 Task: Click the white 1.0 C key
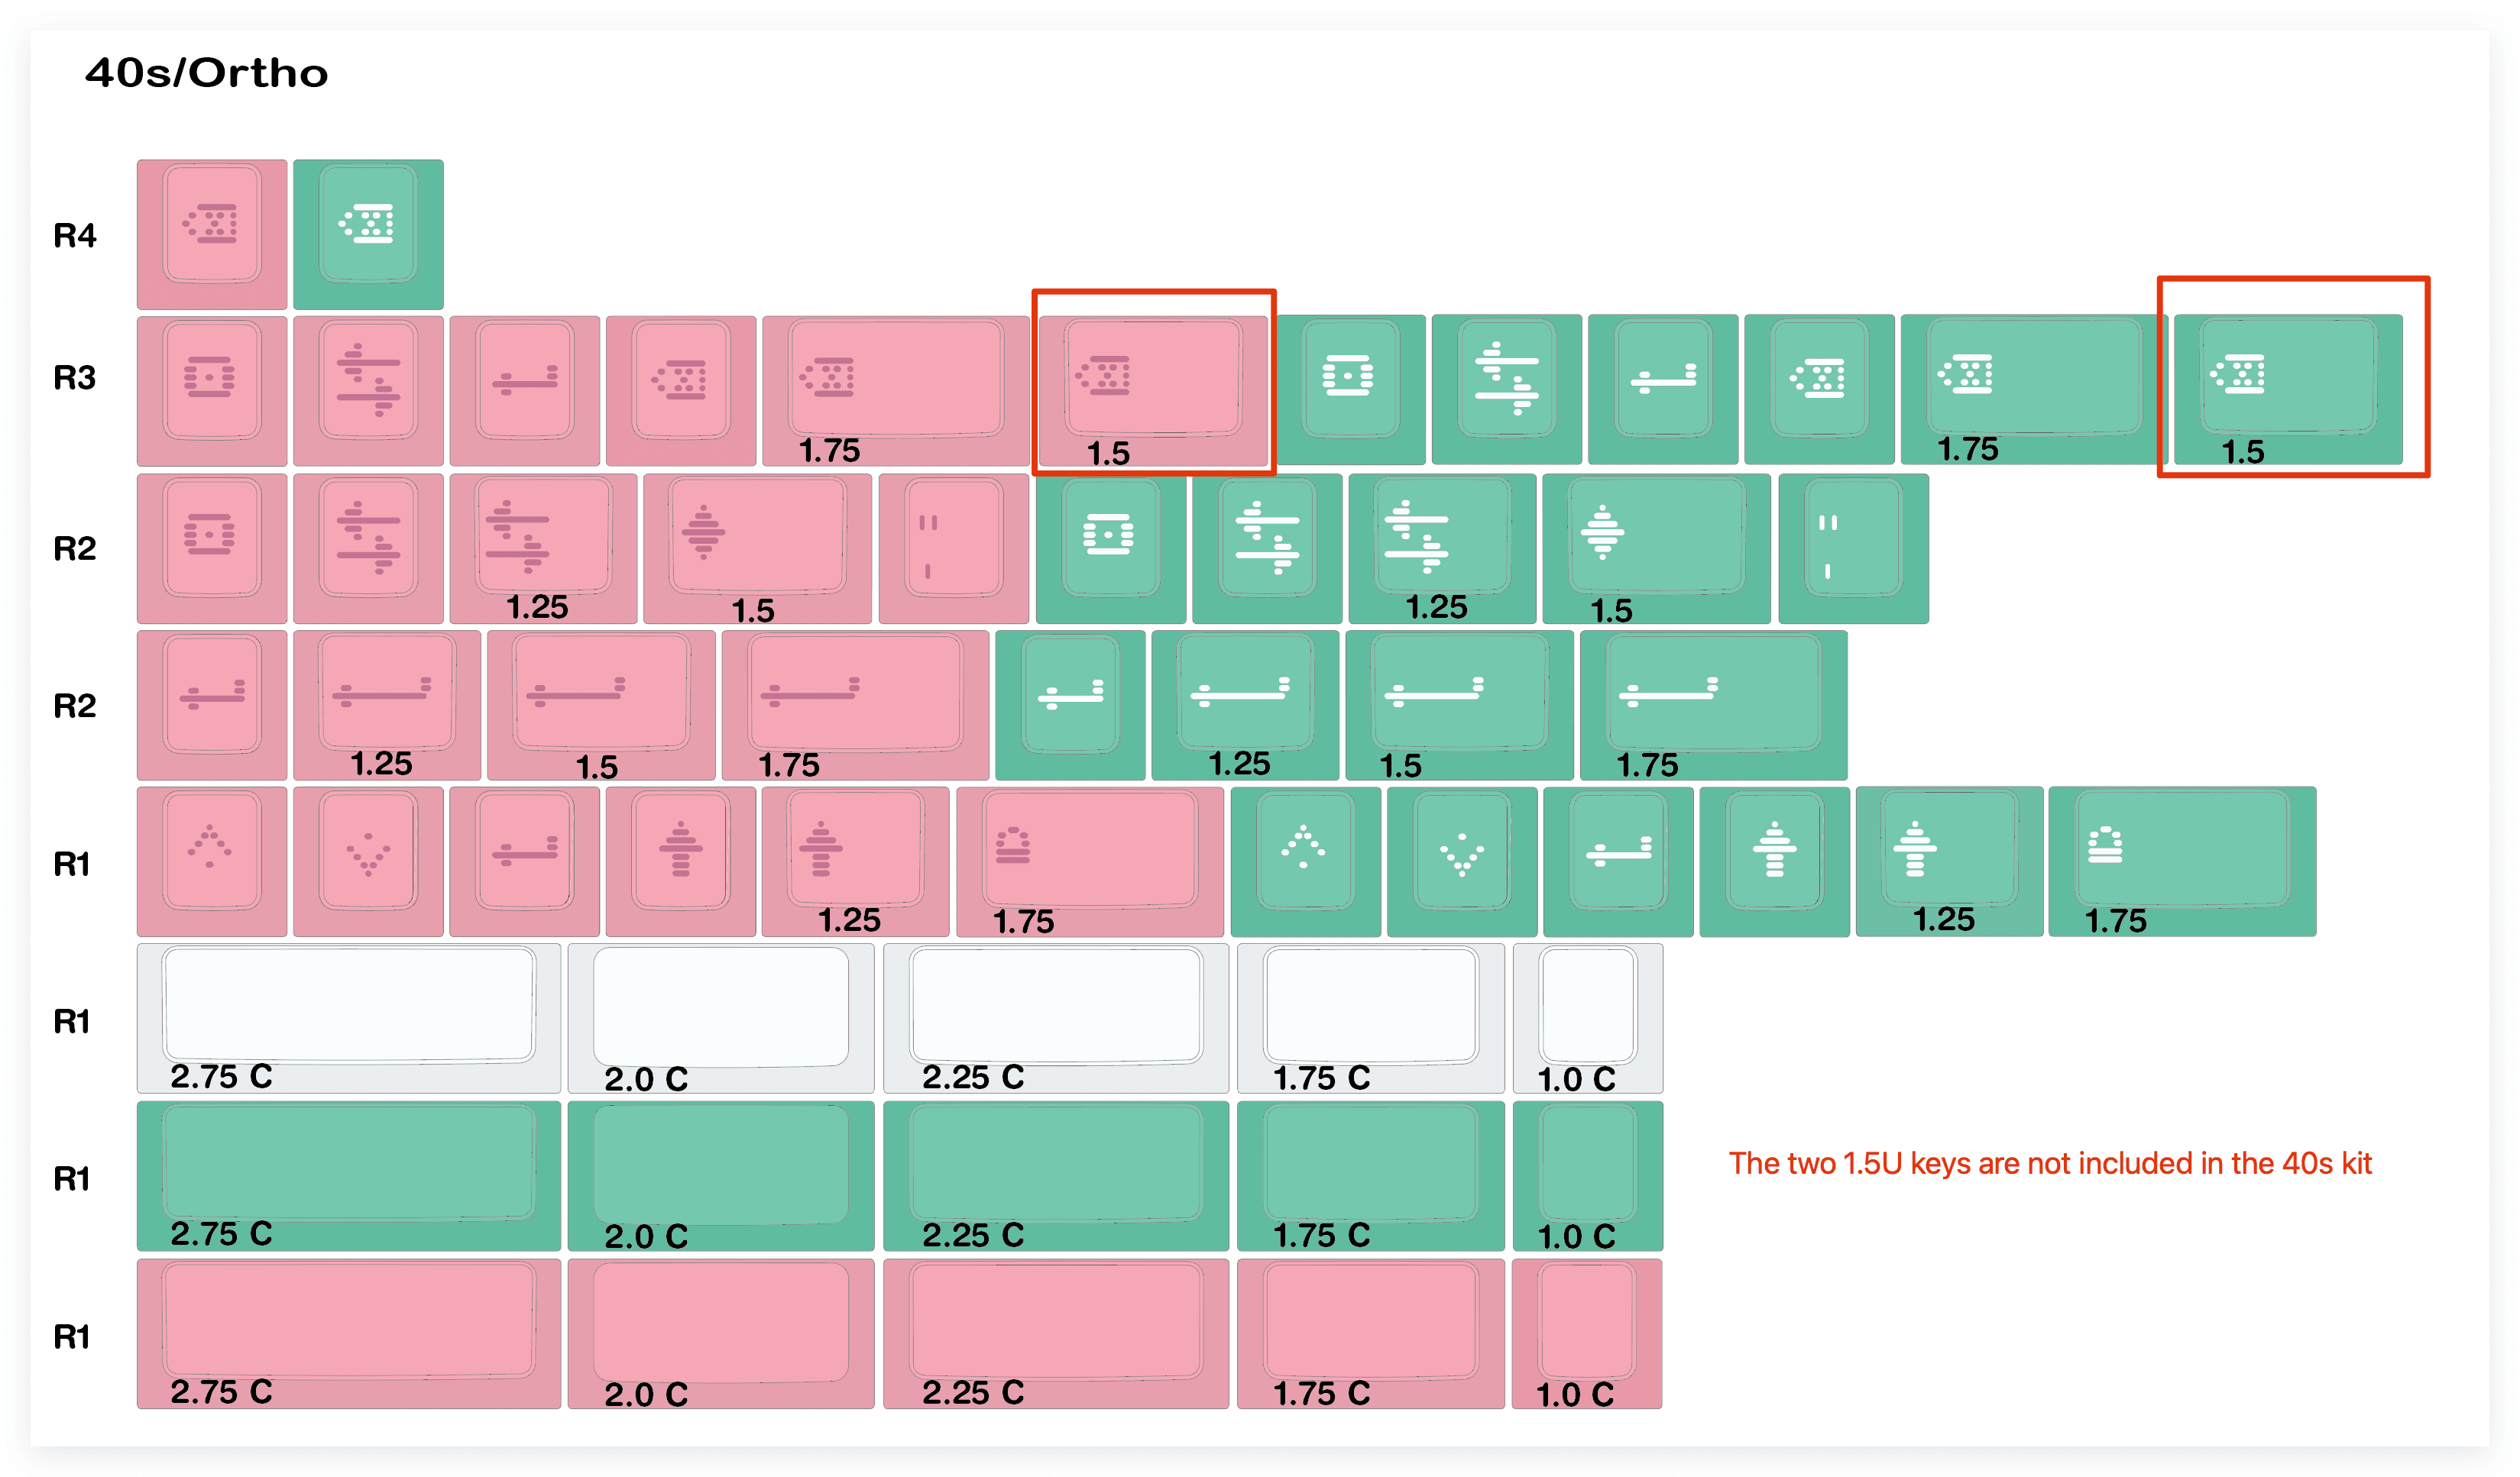(x=1587, y=1017)
